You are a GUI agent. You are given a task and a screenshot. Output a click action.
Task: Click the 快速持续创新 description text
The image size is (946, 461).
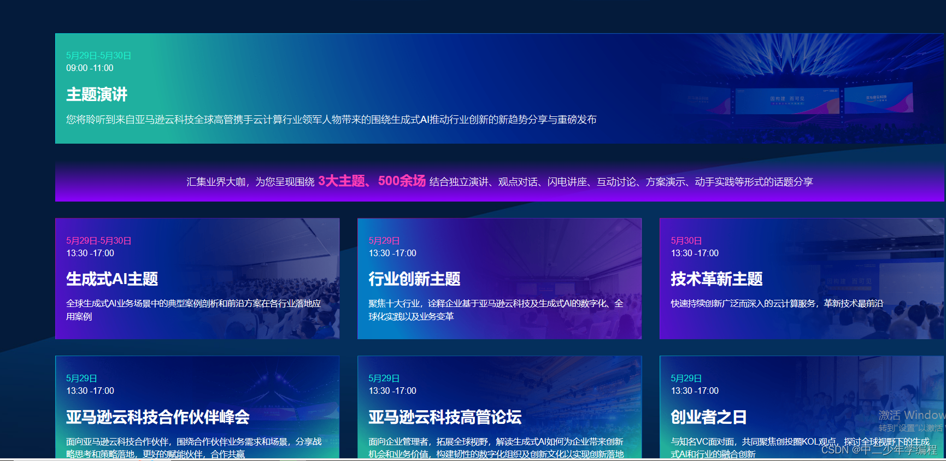coord(777,304)
